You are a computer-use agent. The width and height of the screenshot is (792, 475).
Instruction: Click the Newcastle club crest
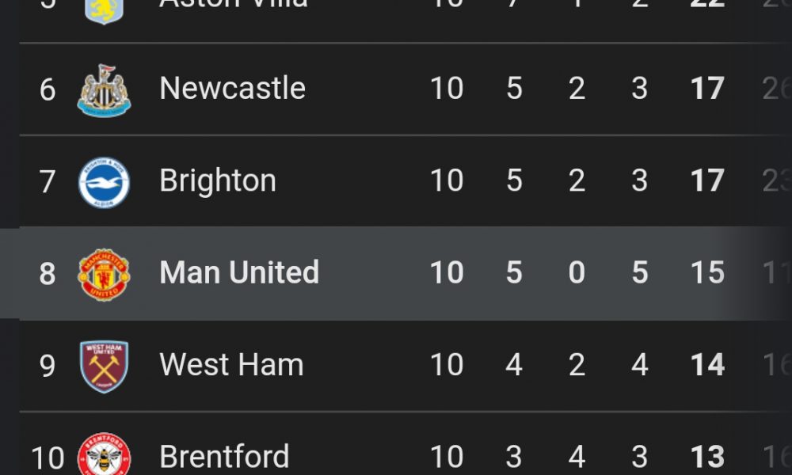click(x=104, y=89)
